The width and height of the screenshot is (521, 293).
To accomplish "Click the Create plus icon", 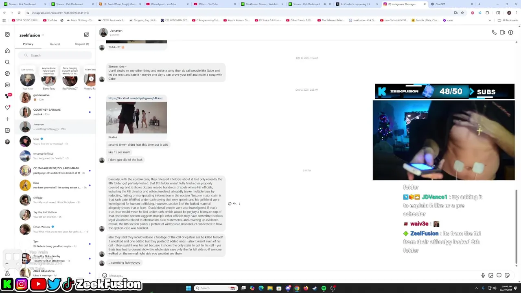I will (7, 119).
